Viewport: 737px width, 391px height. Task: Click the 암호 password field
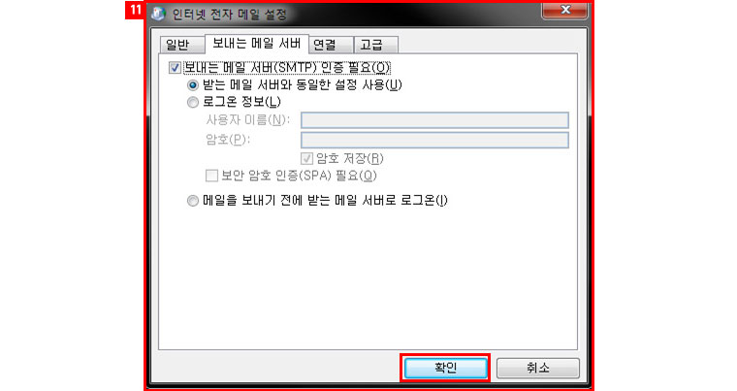point(434,140)
